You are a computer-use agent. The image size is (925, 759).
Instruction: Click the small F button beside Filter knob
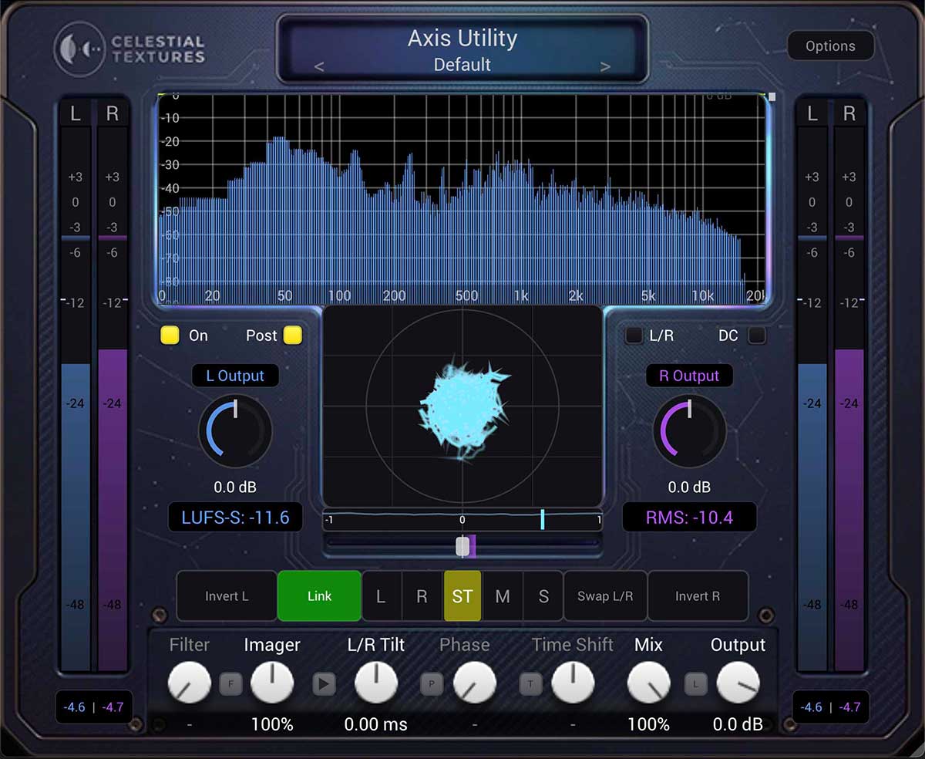pos(230,683)
